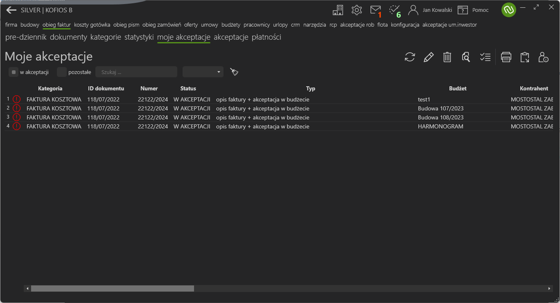Open the 'akceptacje rob' menu
Screen dimensions: 560x303
(357, 25)
